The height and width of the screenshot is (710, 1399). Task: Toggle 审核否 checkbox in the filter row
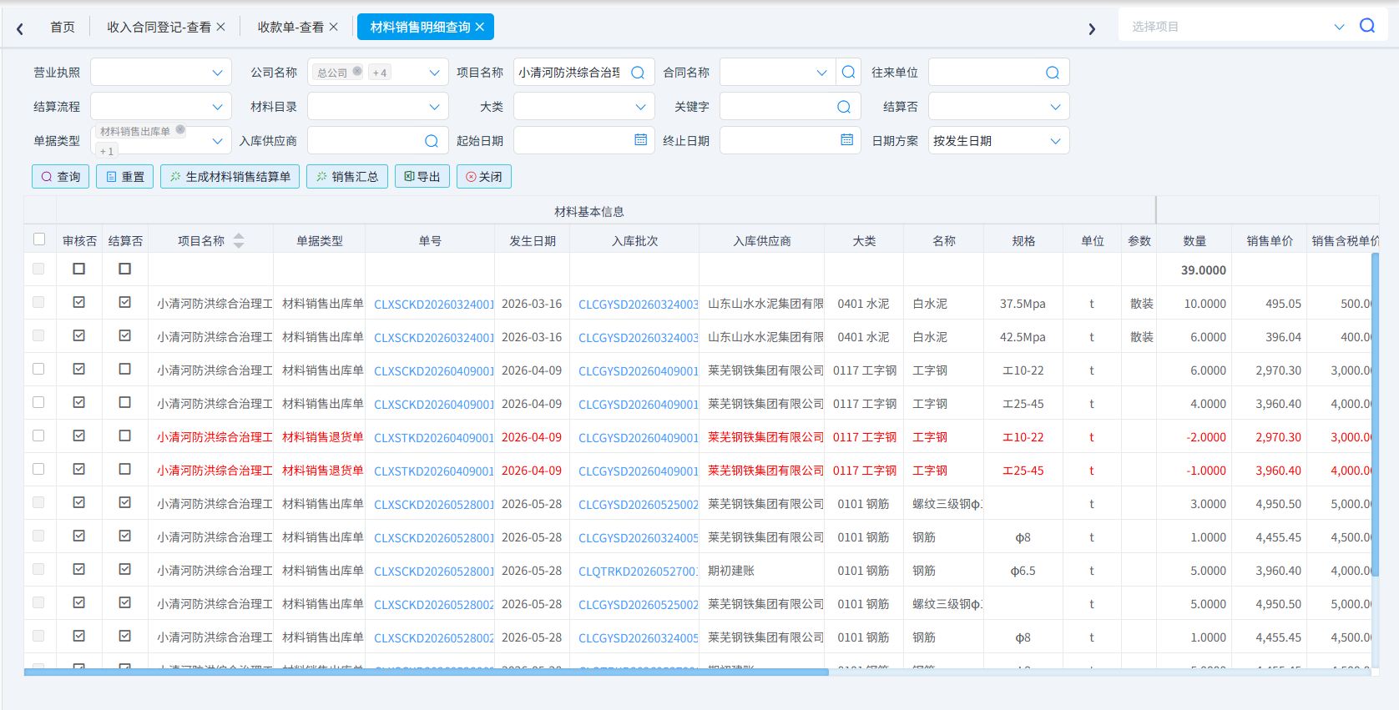[x=79, y=269]
